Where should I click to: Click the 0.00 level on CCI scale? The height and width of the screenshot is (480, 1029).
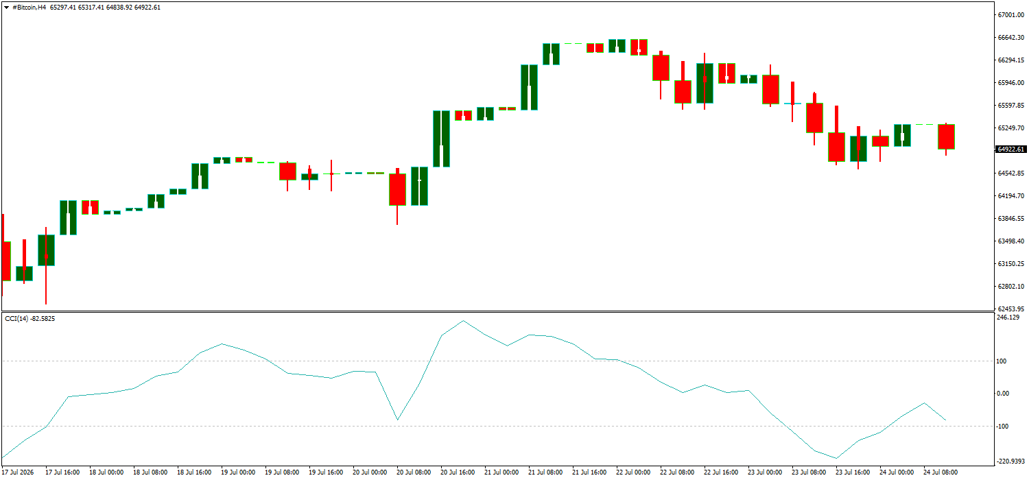coord(1004,394)
